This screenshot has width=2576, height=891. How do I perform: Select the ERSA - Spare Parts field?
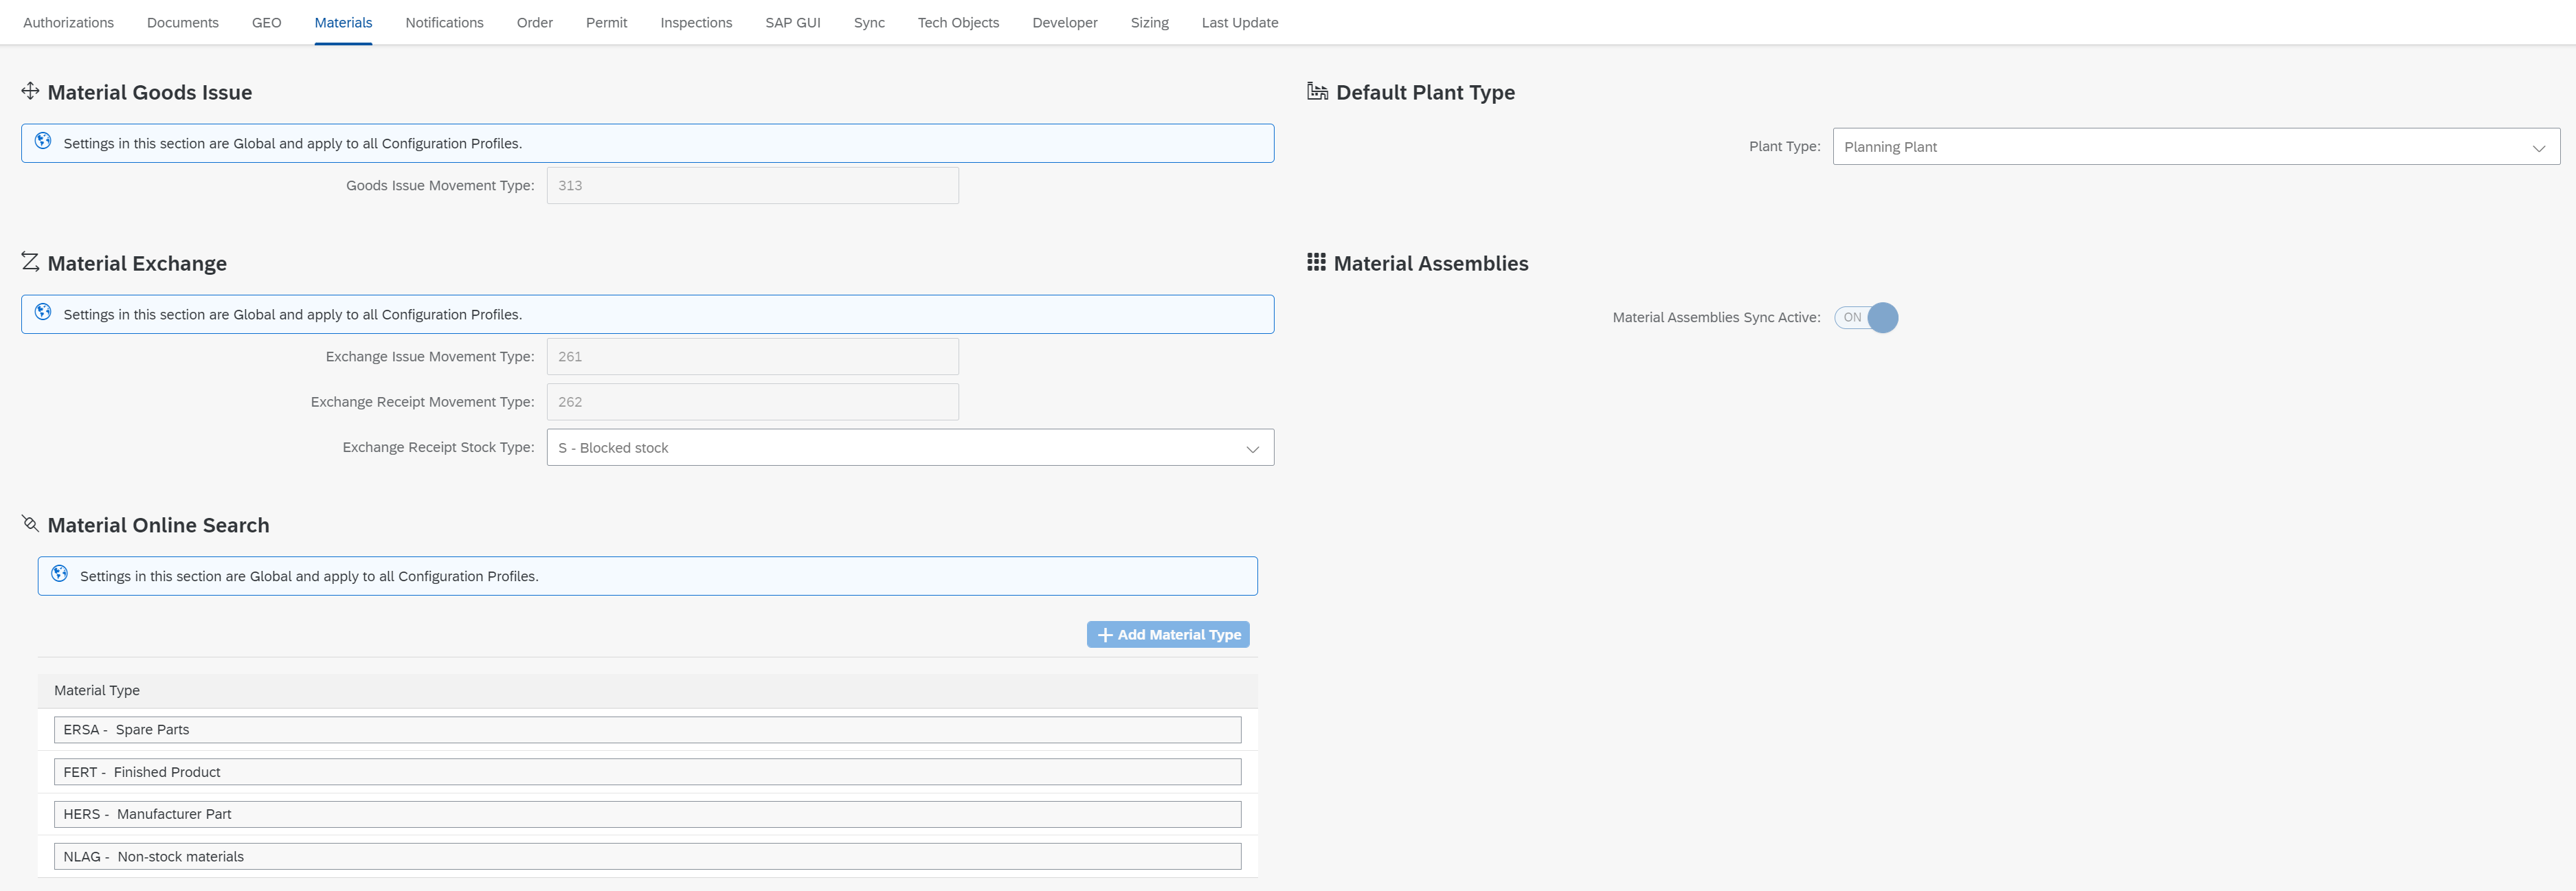pos(647,729)
